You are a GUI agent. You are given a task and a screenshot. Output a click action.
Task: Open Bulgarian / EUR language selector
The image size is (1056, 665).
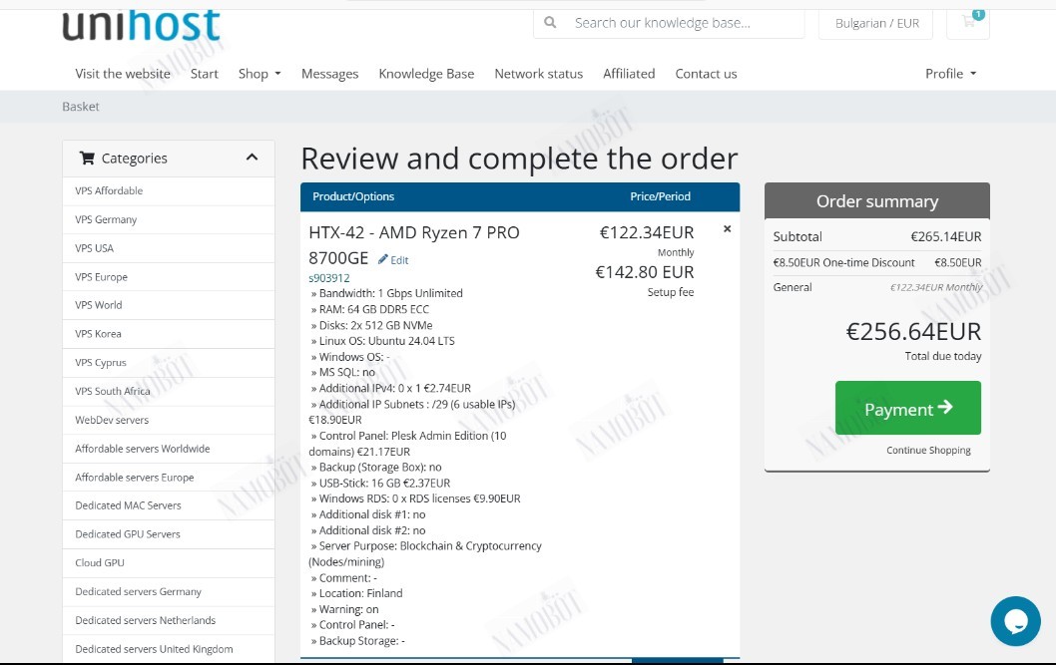[x=876, y=23]
